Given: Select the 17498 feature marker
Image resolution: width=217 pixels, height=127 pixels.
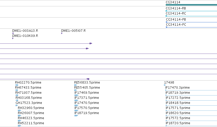Looking at the screenshot, I should click(165, 85).
